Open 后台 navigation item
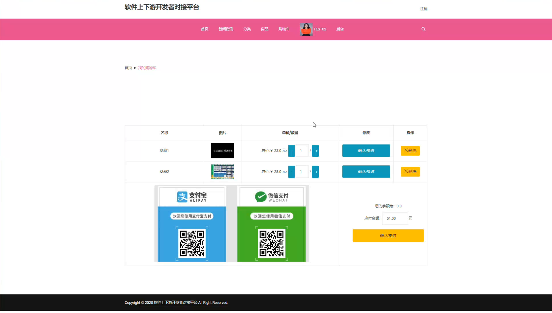The image size is (552, 313). pos(340,29)
